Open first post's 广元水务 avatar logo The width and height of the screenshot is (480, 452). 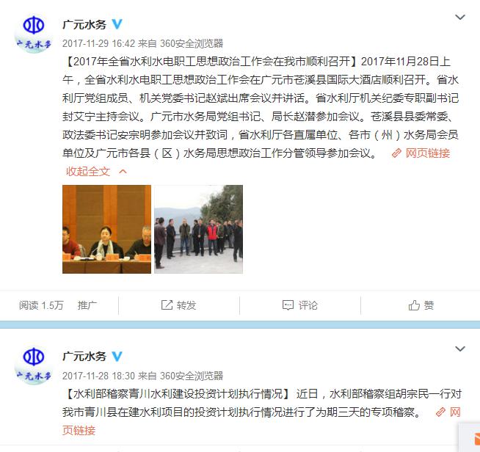point(34,33)
